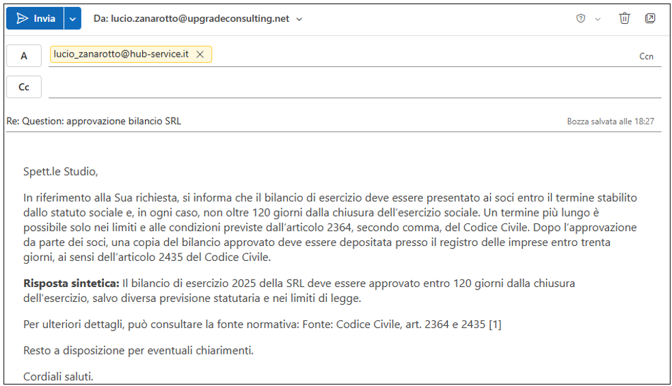Remove recipient lucio_zanarotto@hub-service.it with X
672x386 pixels.
(x=200, y=55)
